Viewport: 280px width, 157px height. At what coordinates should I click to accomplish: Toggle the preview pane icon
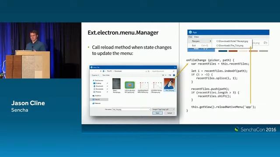point(170,75)
